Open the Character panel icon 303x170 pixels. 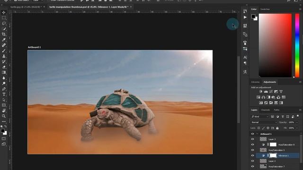coord(245,57)
